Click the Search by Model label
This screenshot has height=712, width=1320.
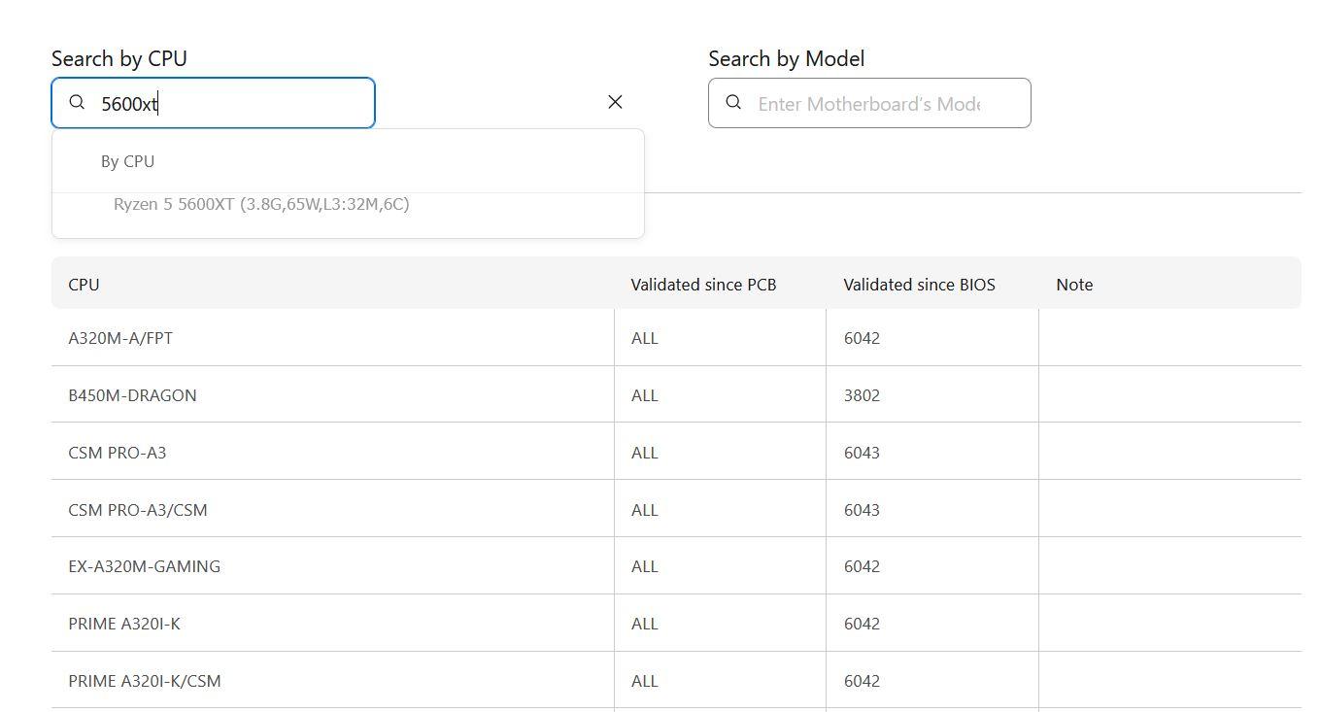point(786,59)
